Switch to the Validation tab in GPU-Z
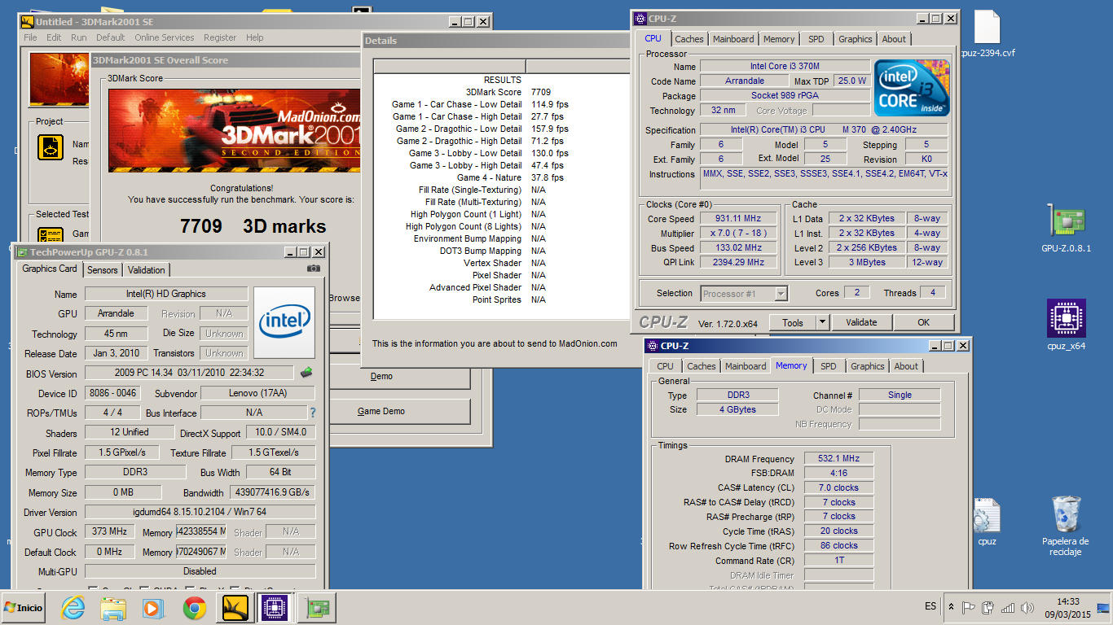The height and width of the screenshot is (625, 1113). (x=147, y=269)
